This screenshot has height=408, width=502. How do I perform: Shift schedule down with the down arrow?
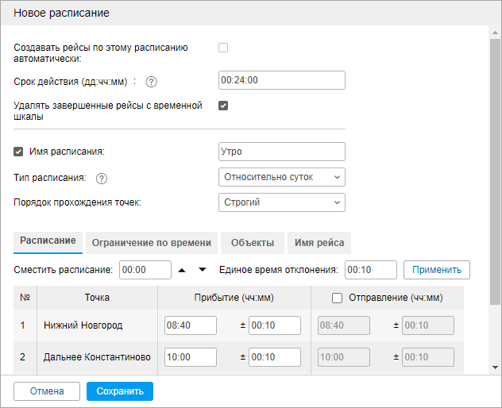pos(202,270)
